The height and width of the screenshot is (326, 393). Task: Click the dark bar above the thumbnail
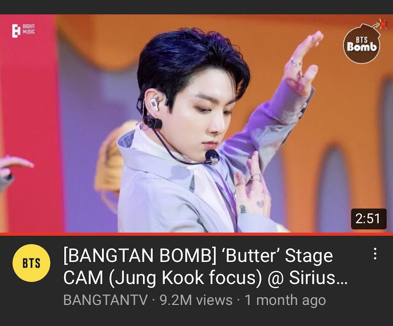[196, 7]
